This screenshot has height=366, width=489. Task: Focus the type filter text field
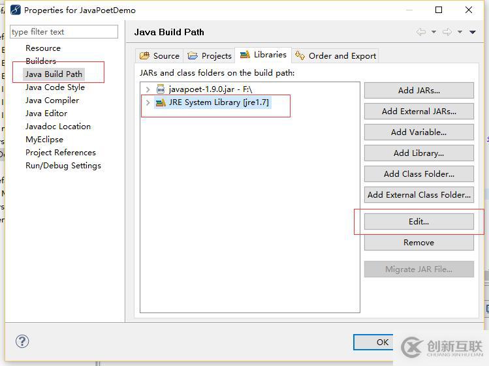[64, 32]
